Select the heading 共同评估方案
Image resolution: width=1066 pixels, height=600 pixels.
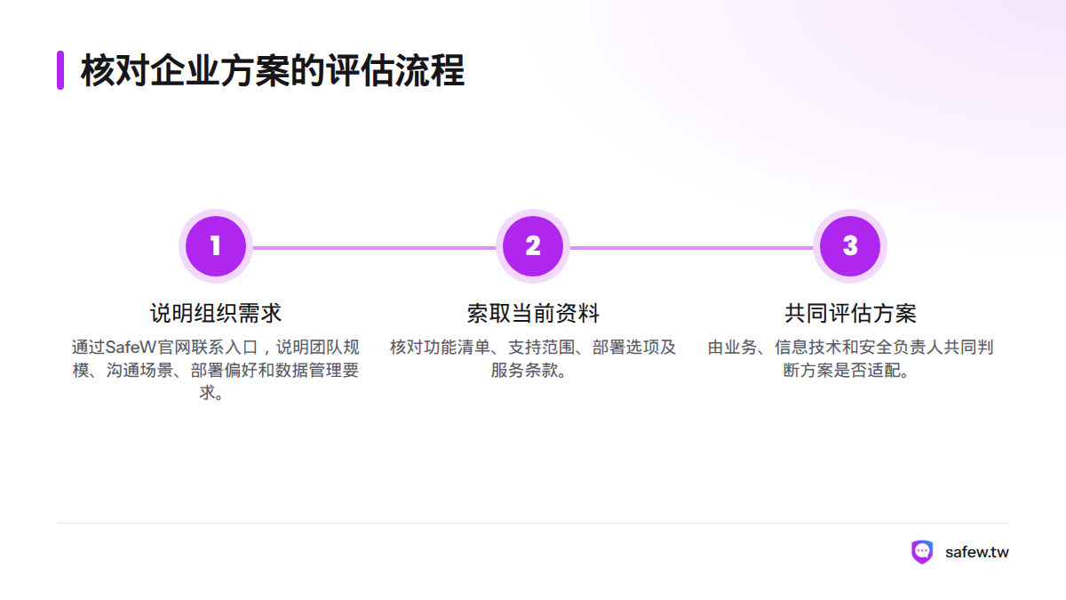tap(850, 313)
